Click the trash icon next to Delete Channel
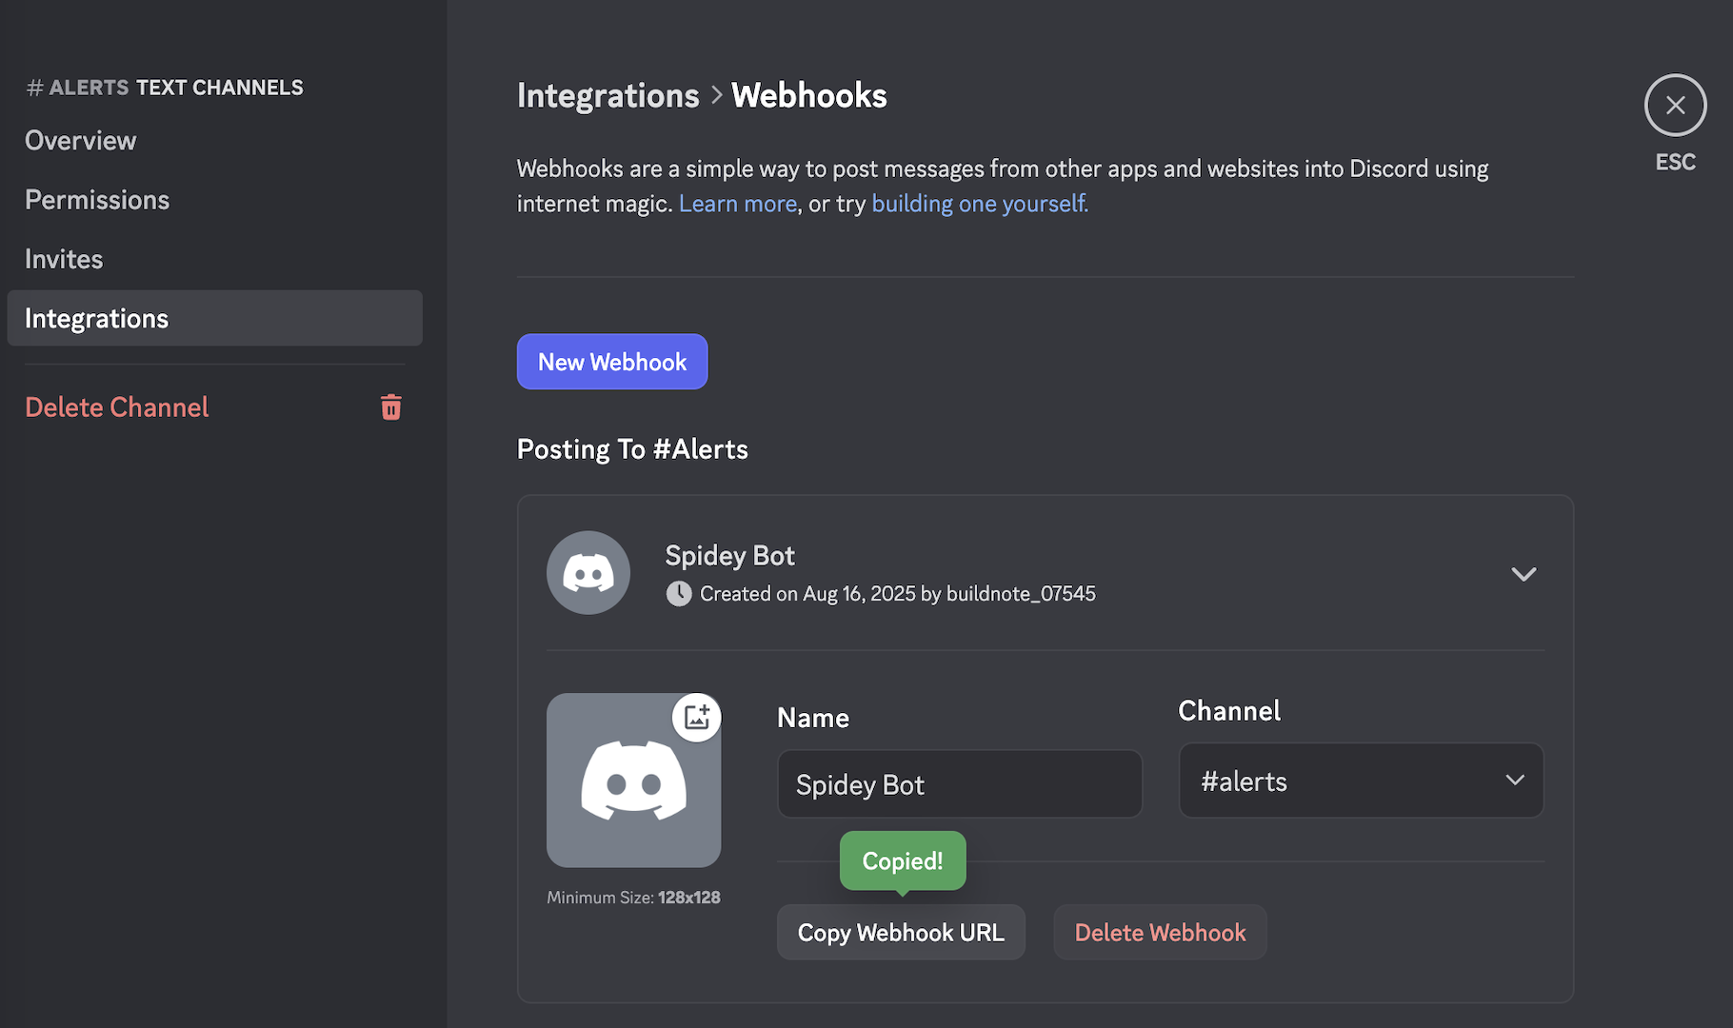 pyautogui.click(x=391, y=407)
